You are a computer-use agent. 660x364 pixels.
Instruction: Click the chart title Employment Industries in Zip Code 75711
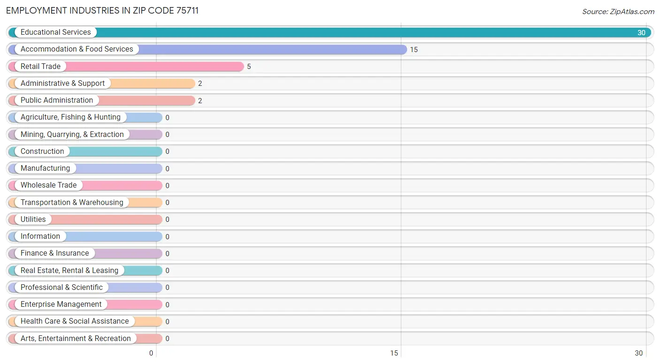102,10
